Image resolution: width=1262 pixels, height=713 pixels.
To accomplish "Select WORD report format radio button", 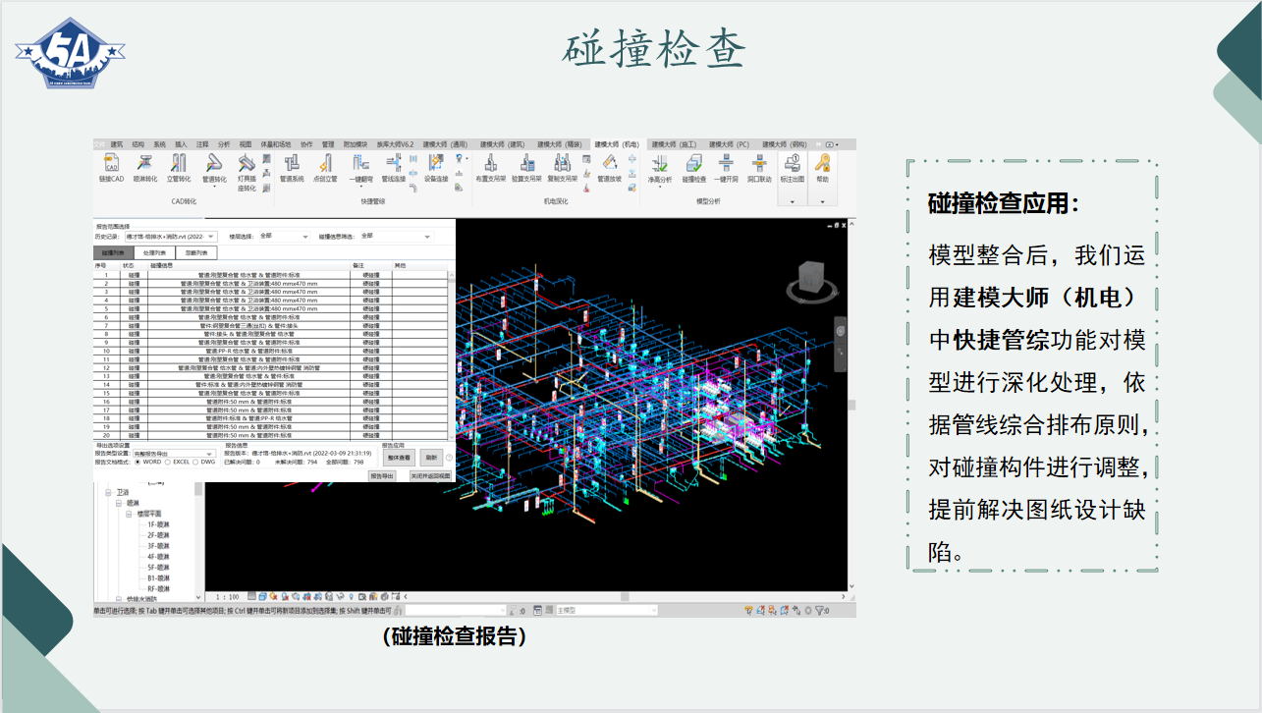I will [137, 462].
